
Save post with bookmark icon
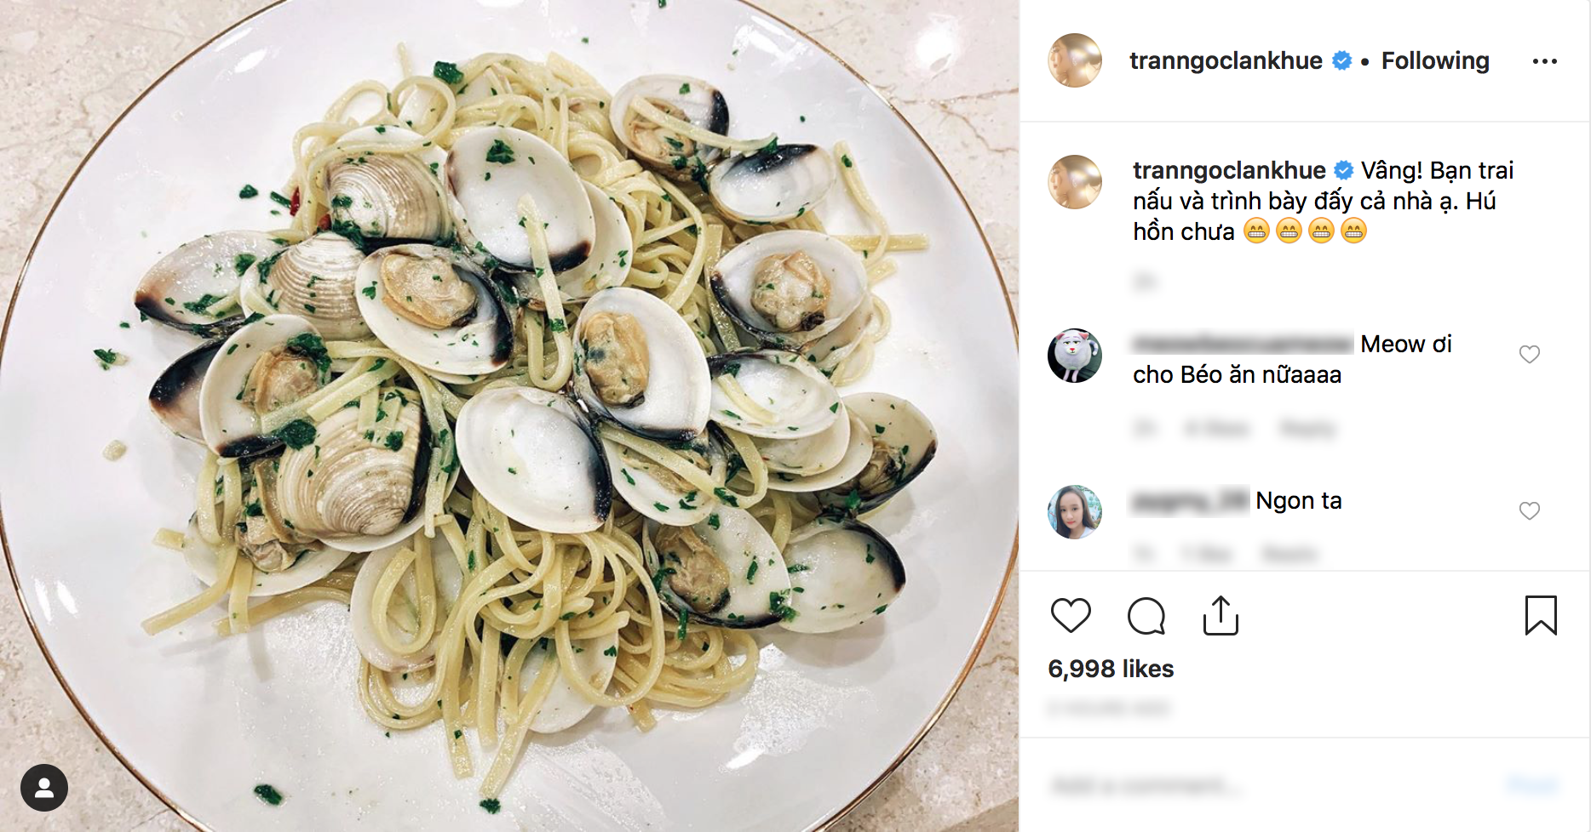pyautogui.click(x=1540, y=616)
